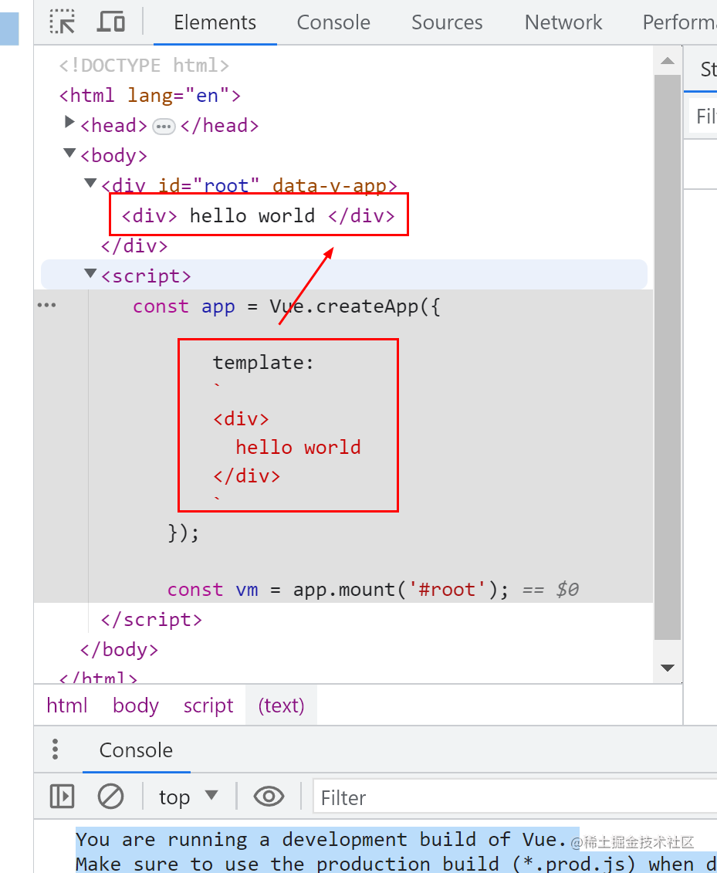Create live expression with the eye icon
717x873 pixels.
click(269, 796)
